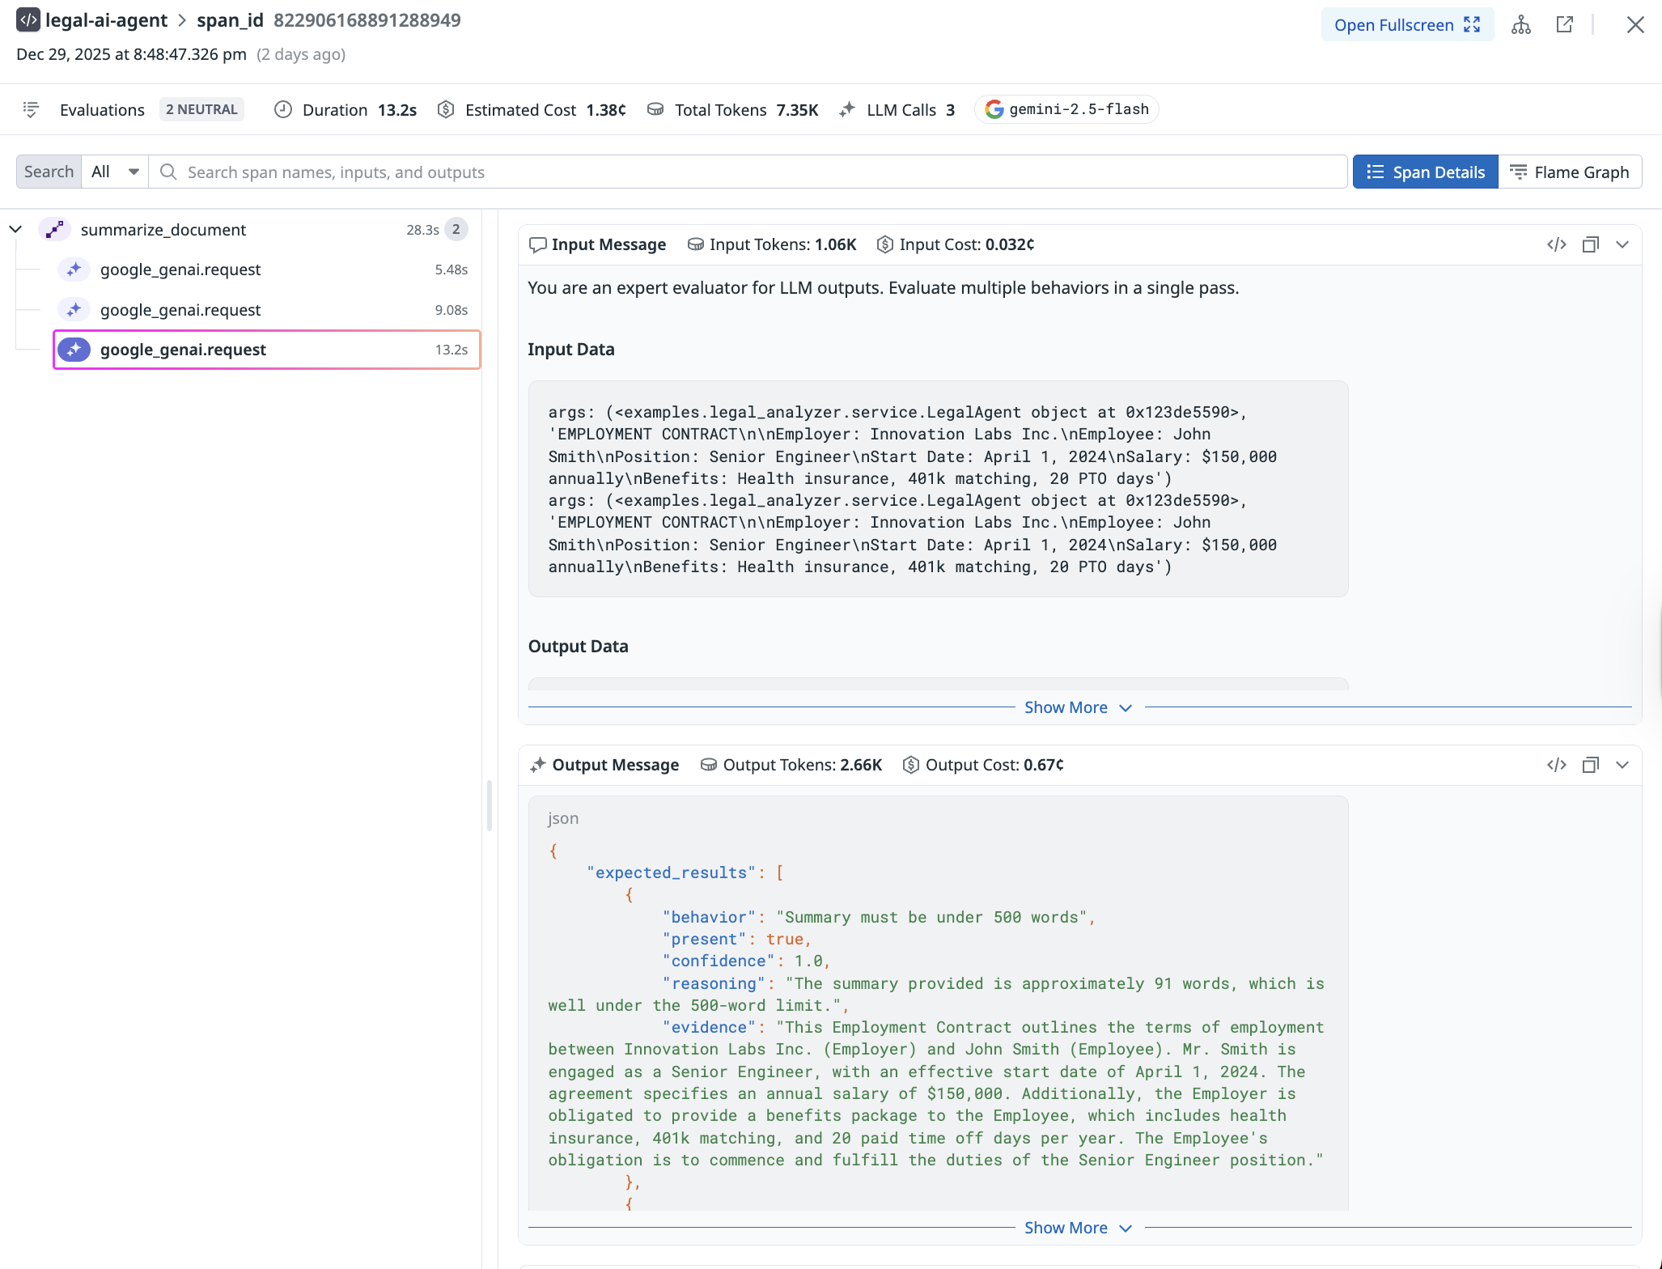View Output Message as raw code
Viewport: 1662px width, 1269px height.
click(x=1557, y=765)
